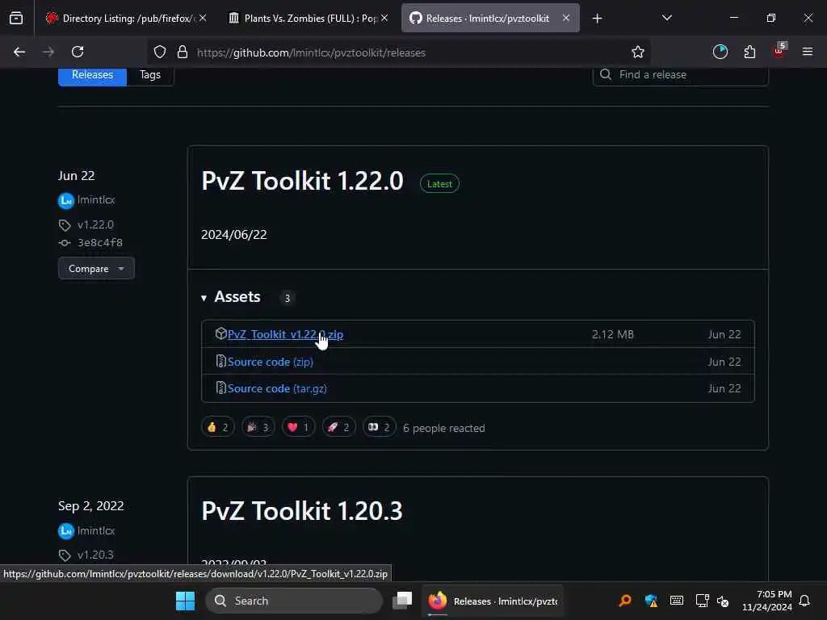Bookmark this page with star icon
Screen dimensions: 827x620
pos(638,52)
